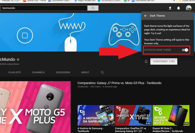The height and width of the screenshot is (133, 195).
Task: Open the Playlists tab
Action: click(x=15, y=72)
